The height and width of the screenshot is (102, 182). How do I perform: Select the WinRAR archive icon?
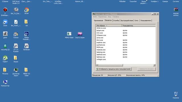[x=176, y=10]
